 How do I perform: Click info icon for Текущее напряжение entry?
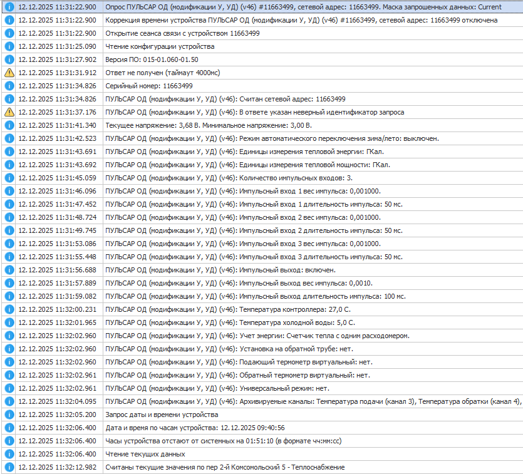(x=9, y=125)
